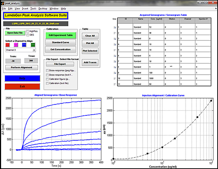
Task: Uncheck the Use box for sensorgram ID 7
Action: tap(115, 61)
